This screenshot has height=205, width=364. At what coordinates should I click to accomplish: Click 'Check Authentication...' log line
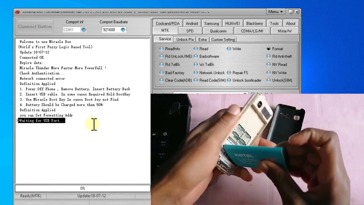[x=42, y=73]
